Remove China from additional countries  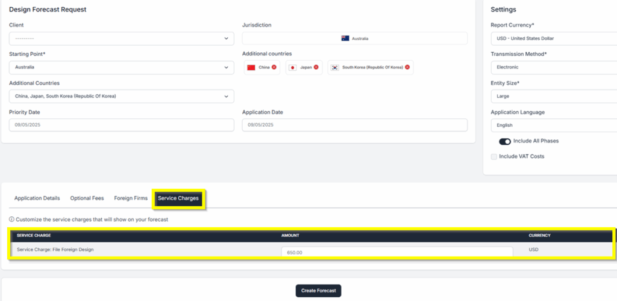274,67
